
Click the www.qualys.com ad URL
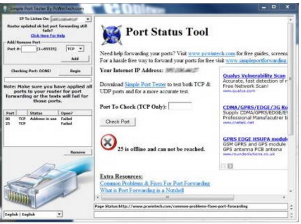[x=239, y=91]
